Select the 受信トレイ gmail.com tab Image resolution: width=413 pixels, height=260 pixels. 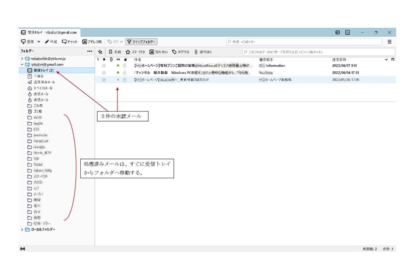[50, 32]
